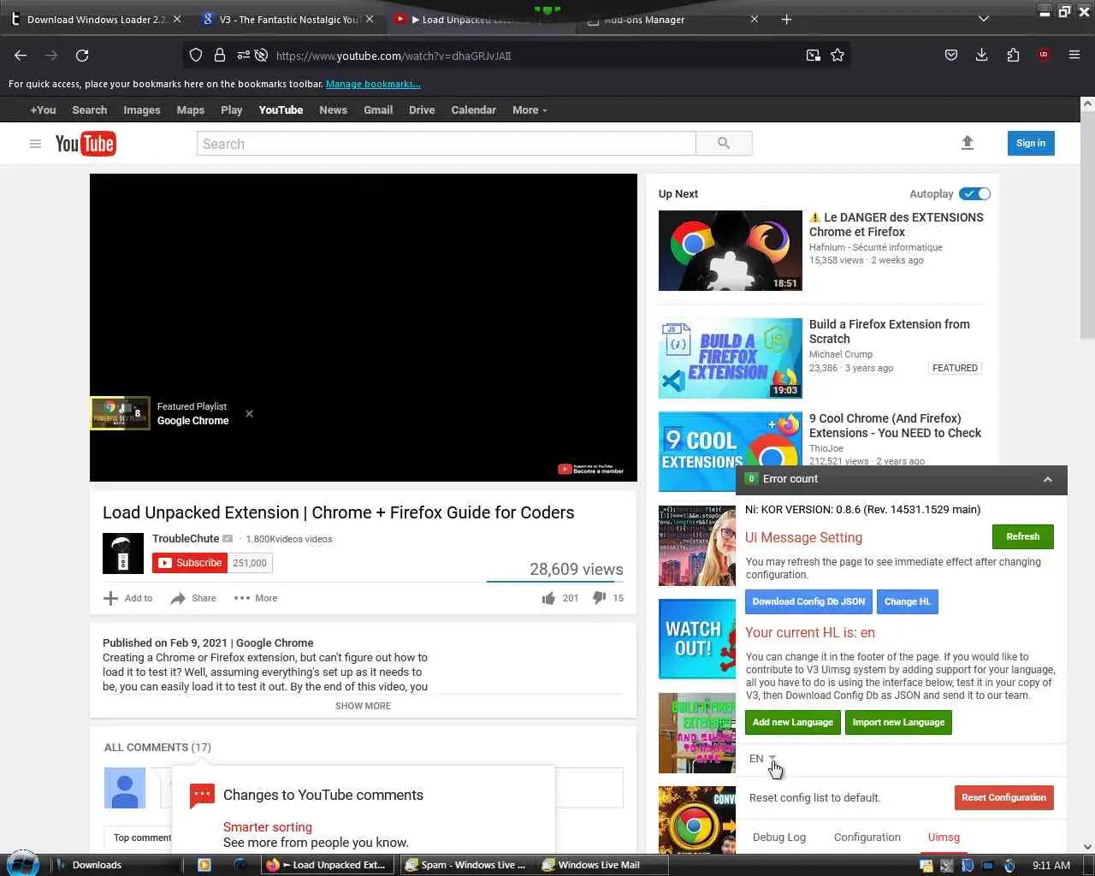The image size is (1095, 876).
Task: Collapse the Error count panel chevron
Action: 1047,480
